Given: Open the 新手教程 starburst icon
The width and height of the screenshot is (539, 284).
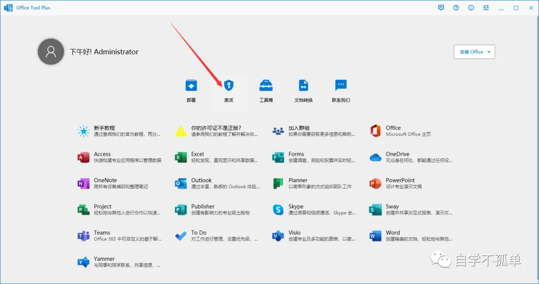Looking at the screenshot, I should pos(83,131).
